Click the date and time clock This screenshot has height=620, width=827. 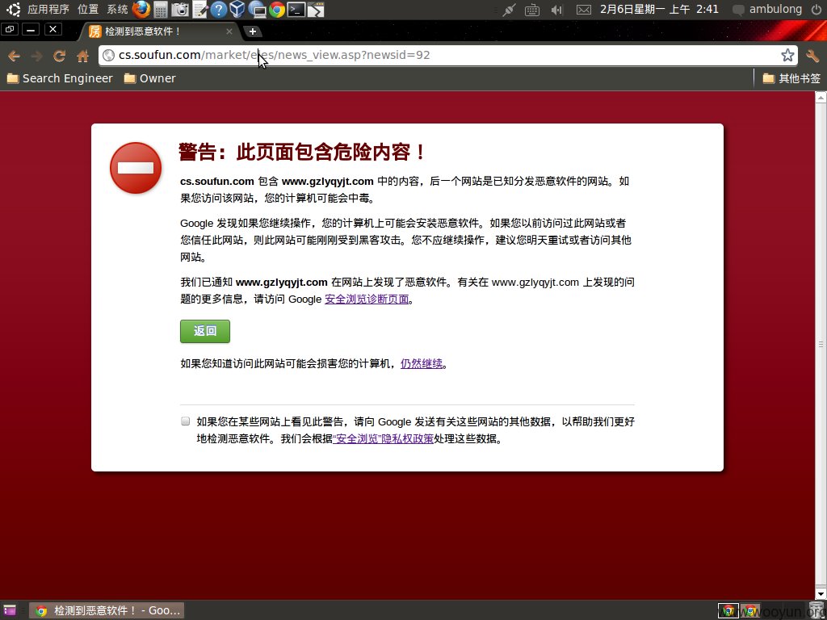(x=659, y=10)
